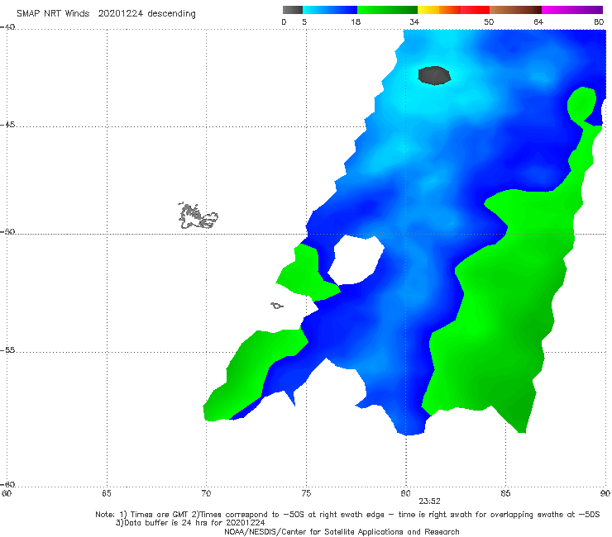612x537 pixels.
Task: Click the note line about 24 hr data buffer
Action: [190, 523]
